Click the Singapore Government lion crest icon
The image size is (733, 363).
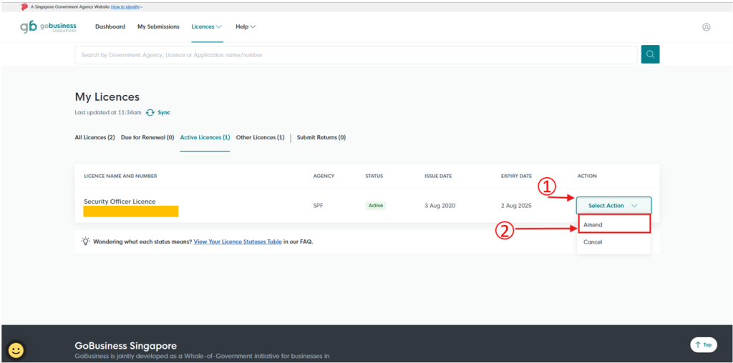pos(25,7)
